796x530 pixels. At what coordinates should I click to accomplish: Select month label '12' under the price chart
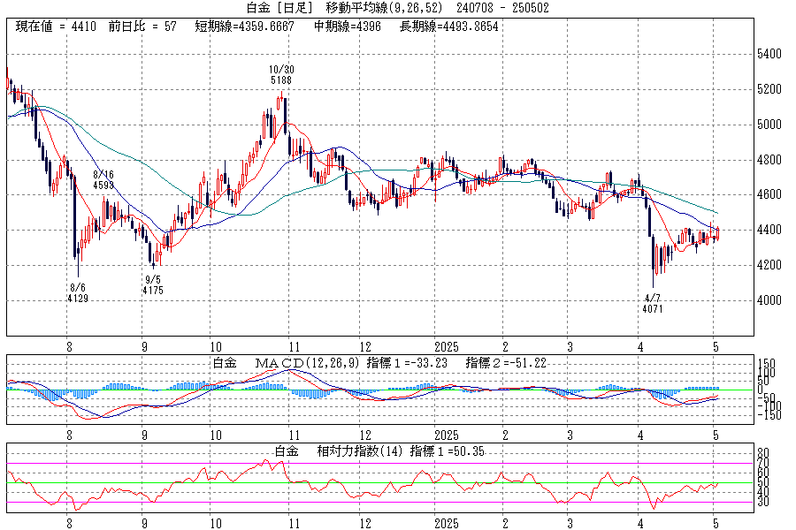coord(365,347)
